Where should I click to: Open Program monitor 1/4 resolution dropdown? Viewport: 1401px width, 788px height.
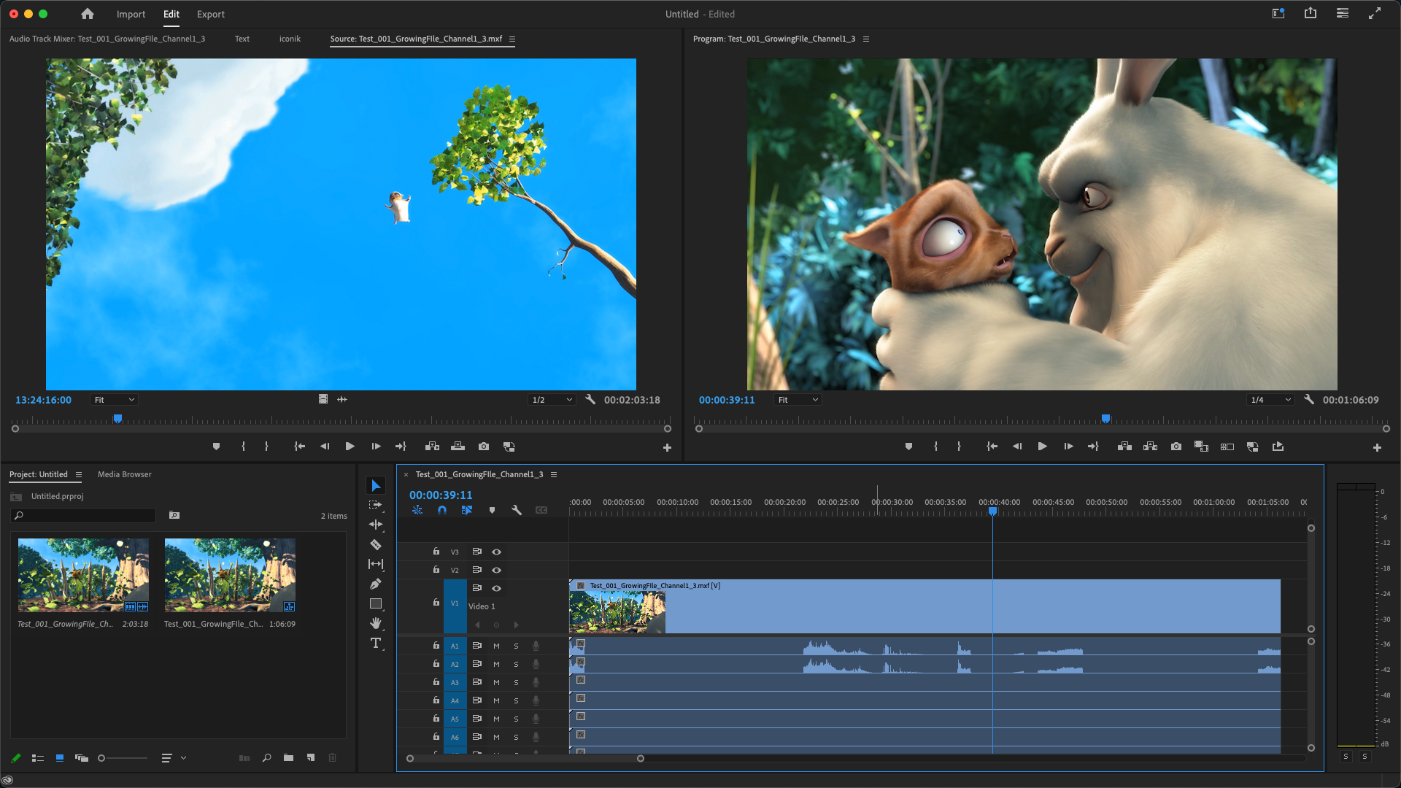pyautogui.click(x=1270, y=400)
